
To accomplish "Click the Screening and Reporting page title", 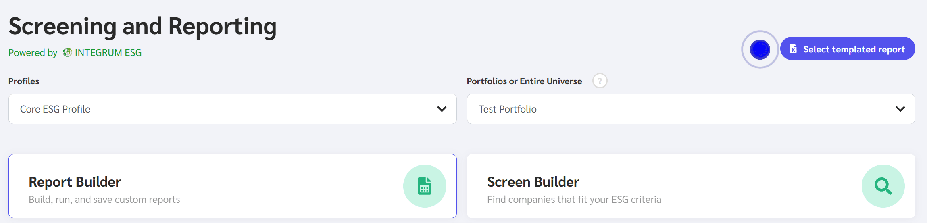I will point(142,27).
